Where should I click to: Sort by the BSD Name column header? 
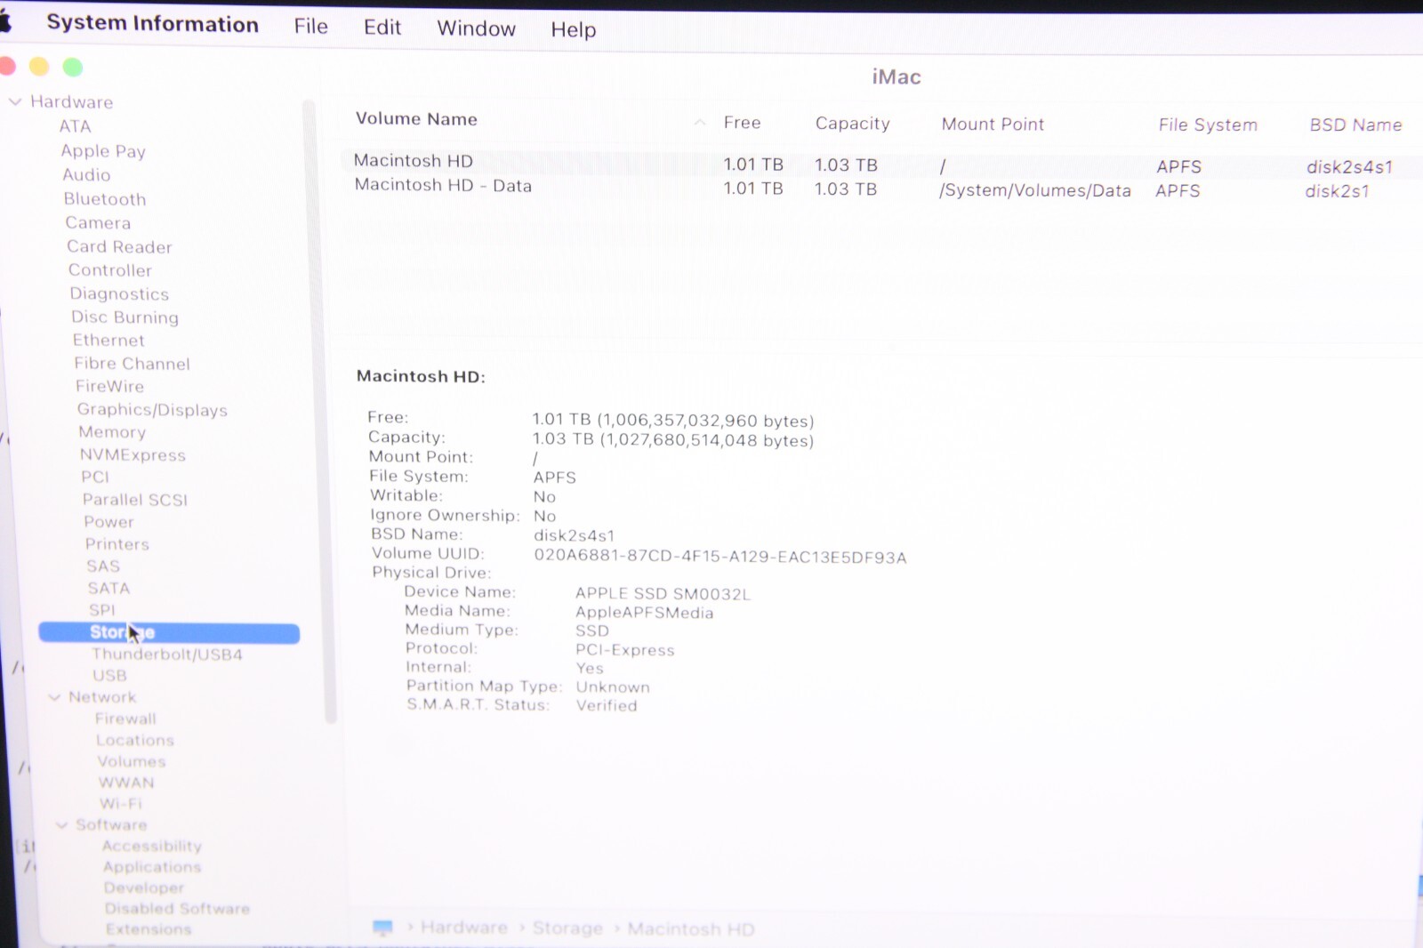1355,125
